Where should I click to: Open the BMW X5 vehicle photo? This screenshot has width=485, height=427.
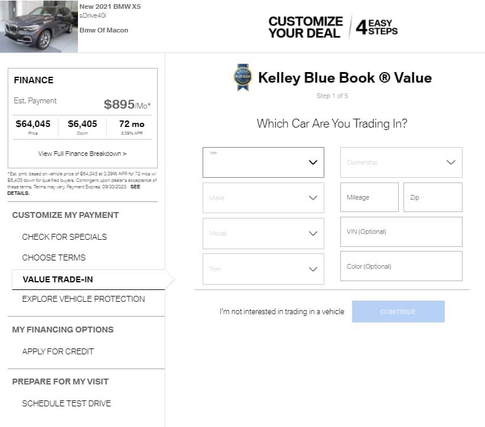(x=39, y=27)
